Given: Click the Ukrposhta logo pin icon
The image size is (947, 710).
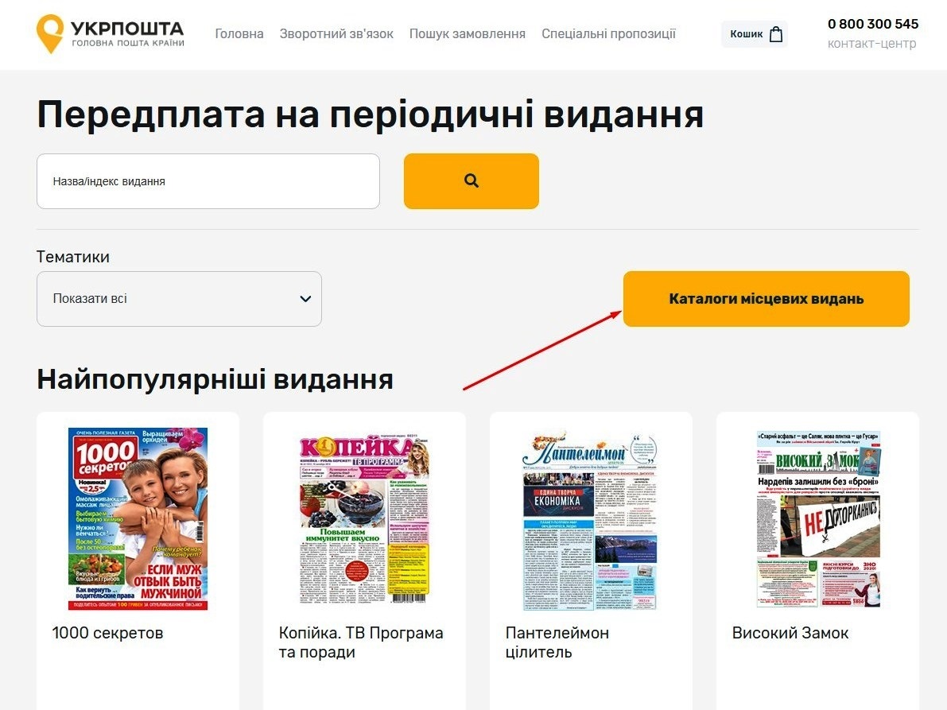Looking at the screenshot, I should 49,33.
